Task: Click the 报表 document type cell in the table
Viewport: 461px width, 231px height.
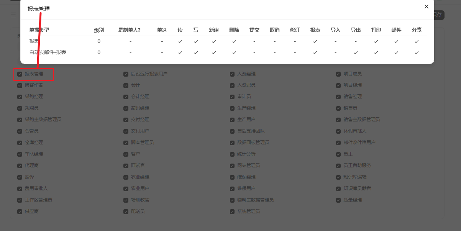Action: 34,41
